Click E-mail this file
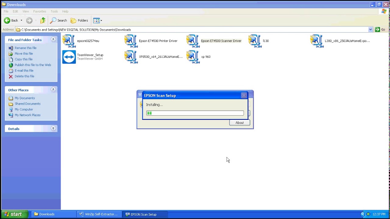The width and height of the screenshot is (390, 219). point(24,71)
